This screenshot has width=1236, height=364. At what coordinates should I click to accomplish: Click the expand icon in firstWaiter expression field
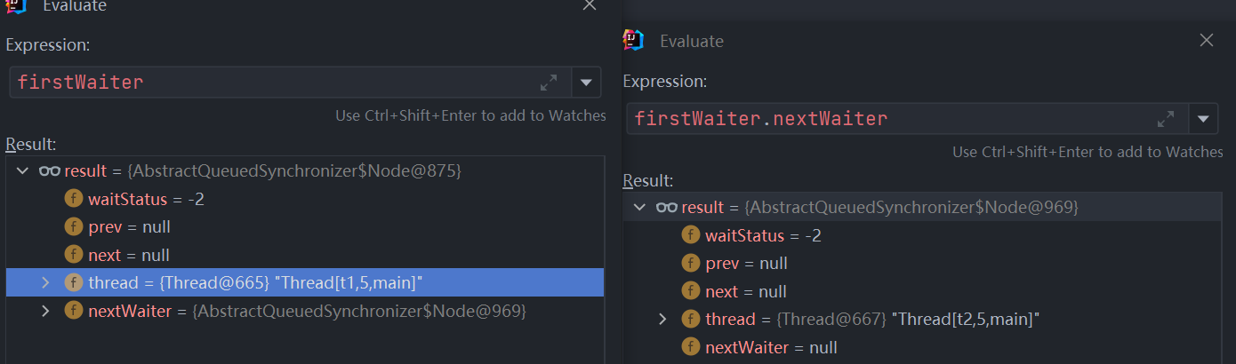point(549,83)
